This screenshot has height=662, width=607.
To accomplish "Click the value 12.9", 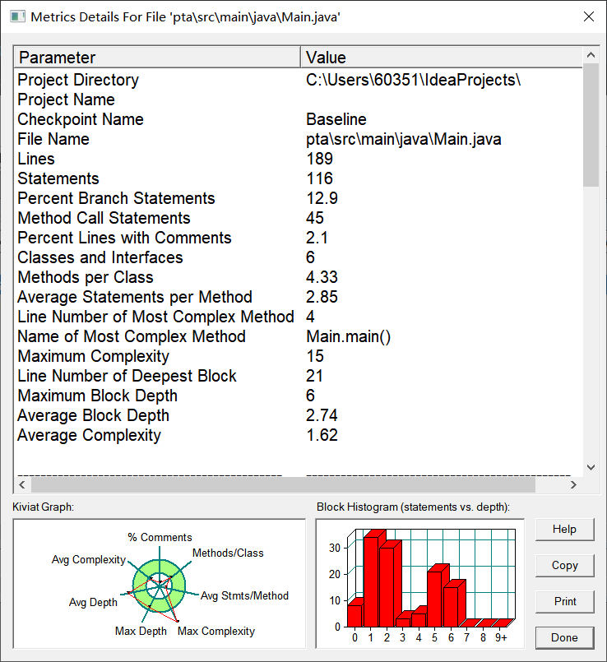I will point(322,198).
